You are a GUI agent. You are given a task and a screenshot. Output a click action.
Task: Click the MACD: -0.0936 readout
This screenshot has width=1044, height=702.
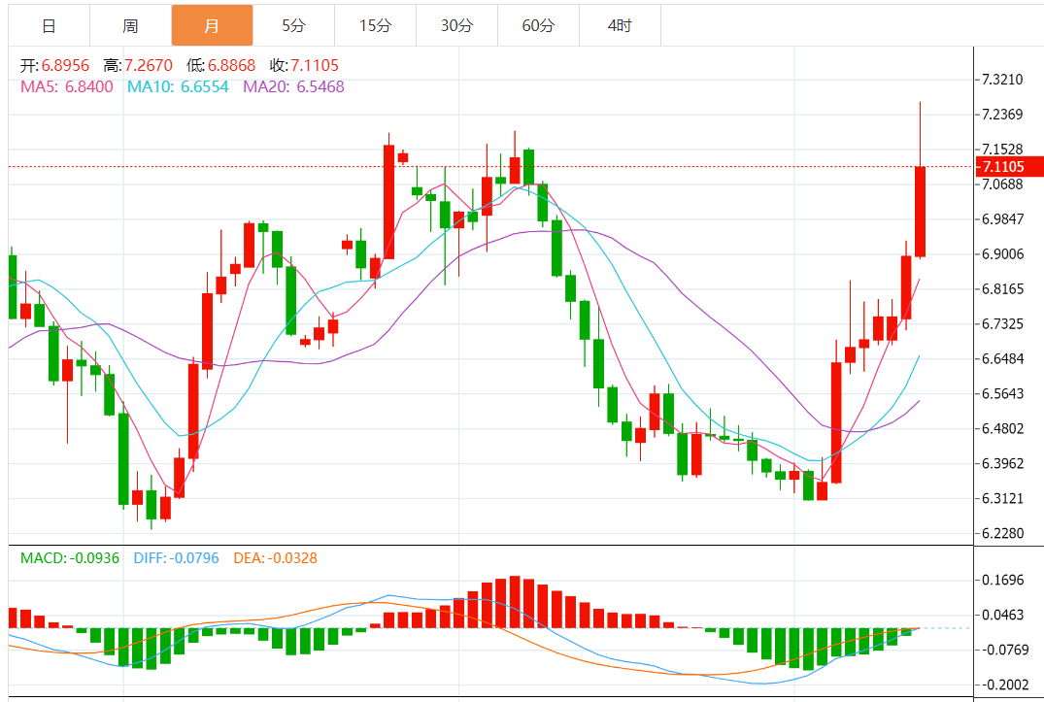69,558
